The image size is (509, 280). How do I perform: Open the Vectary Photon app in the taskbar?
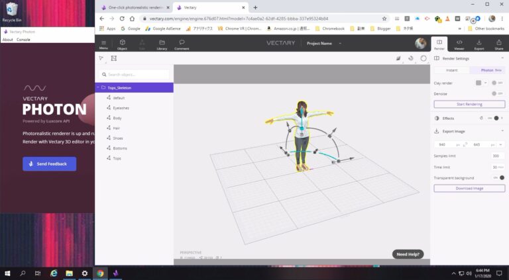point(115,273)
